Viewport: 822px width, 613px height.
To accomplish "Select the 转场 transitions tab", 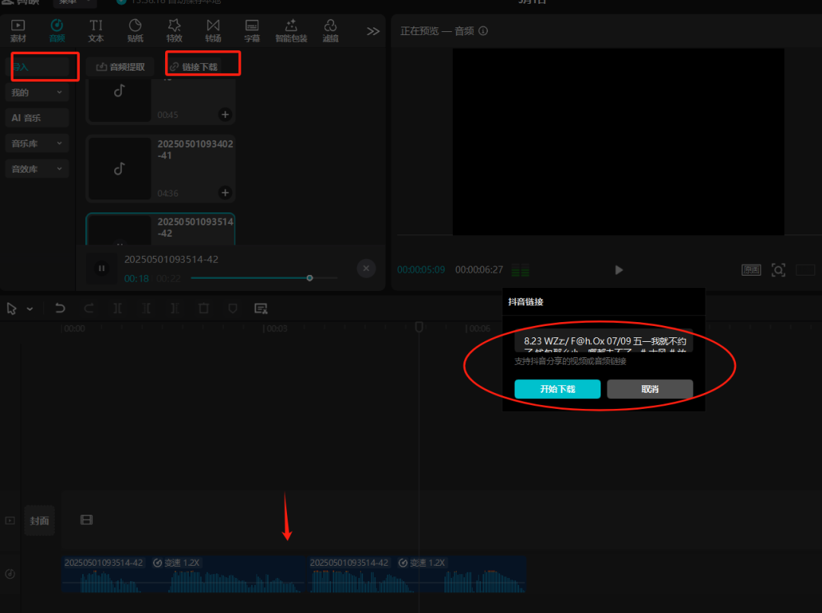I will click(x=213, y=31).
